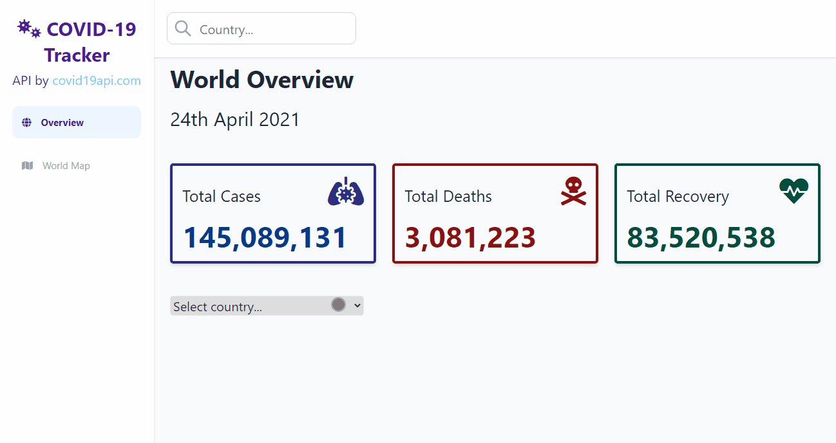836x443 pixels.
Task: Click the 145,089,131 total cases figure
Action: click(x=265, y=238)
